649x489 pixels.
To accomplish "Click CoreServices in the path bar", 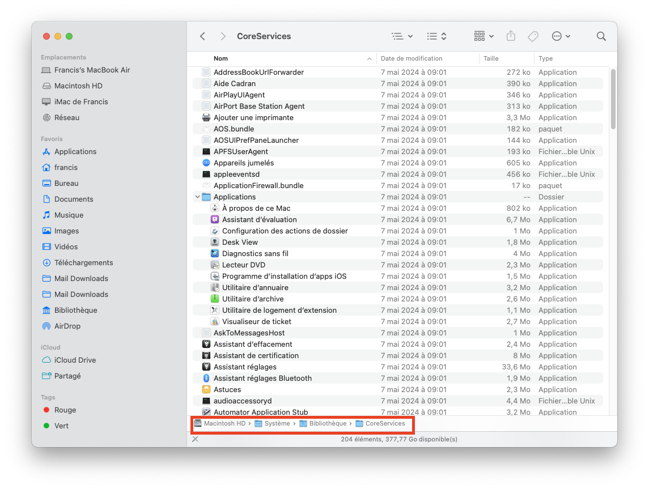I will point(380,424).
